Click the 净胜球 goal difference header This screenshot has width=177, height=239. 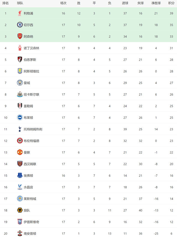(x=156, y=3)
